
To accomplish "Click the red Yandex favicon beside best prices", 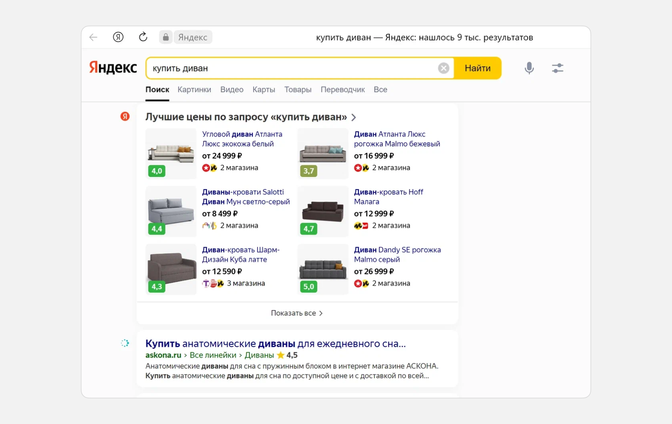I will 125,116.
